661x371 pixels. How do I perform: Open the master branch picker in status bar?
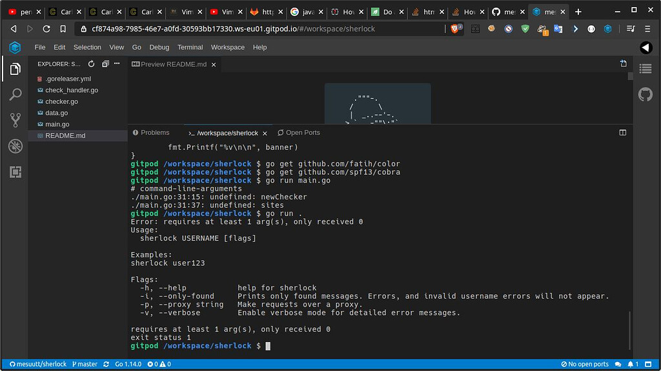coord(85,364)
